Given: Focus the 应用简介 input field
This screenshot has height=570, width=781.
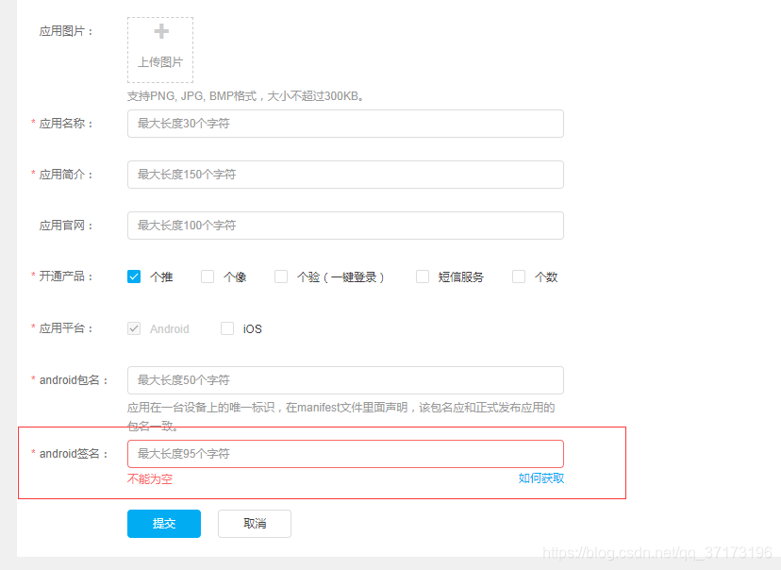Looking at the screenshot, I should tap(345, 175).
